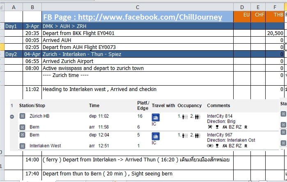Click the restaurant icon under Direction: Brig
This screenshot has height=182, width=287.
click(x=210, y=127)
